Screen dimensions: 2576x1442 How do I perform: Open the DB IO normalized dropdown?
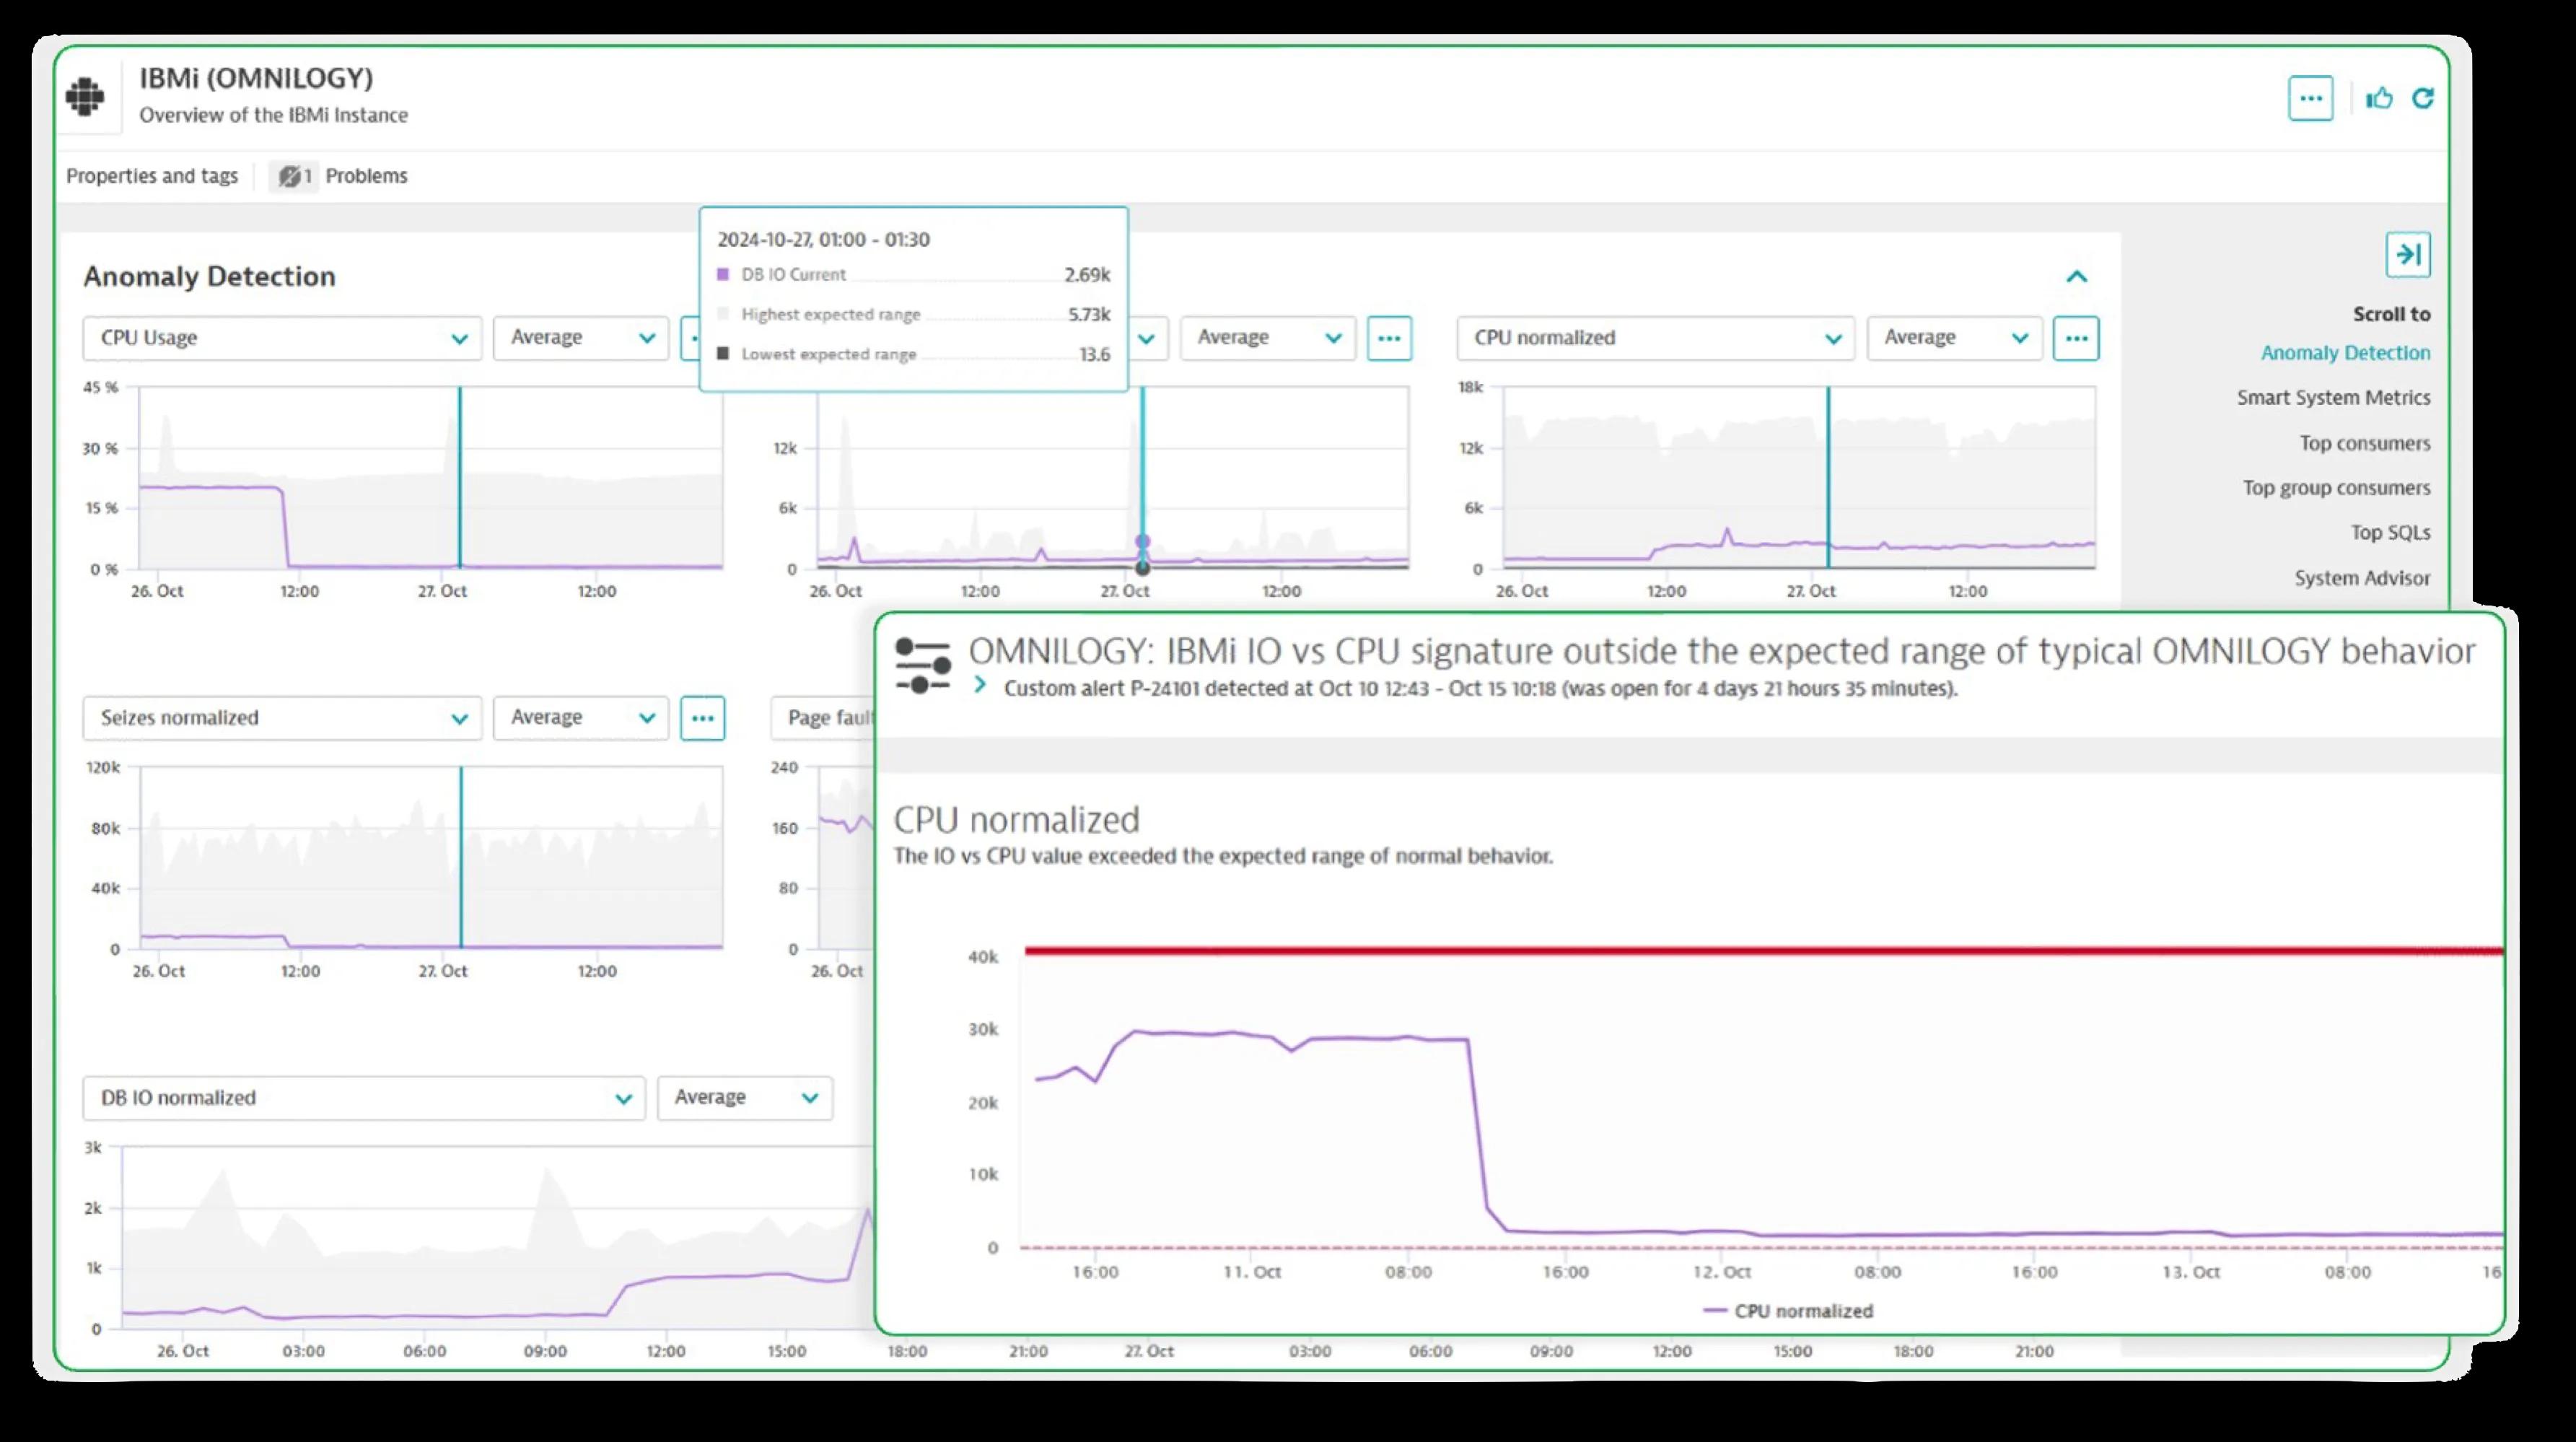tap(363, 1098)
